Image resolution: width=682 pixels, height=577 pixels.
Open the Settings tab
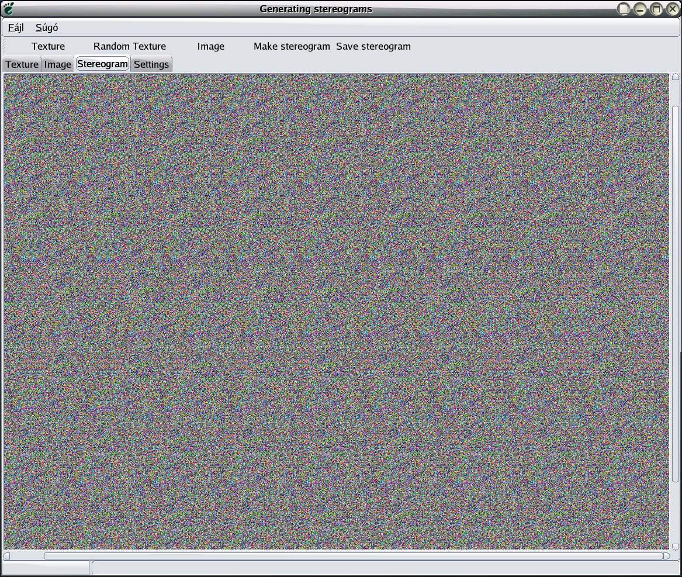151,64
